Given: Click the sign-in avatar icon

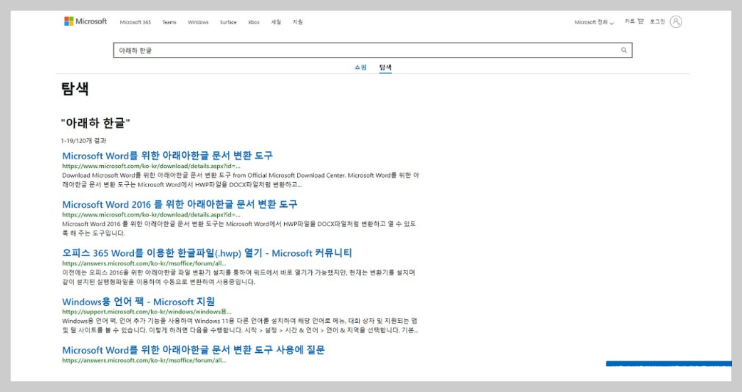Looking at the screenshot, I should point(676,22).
